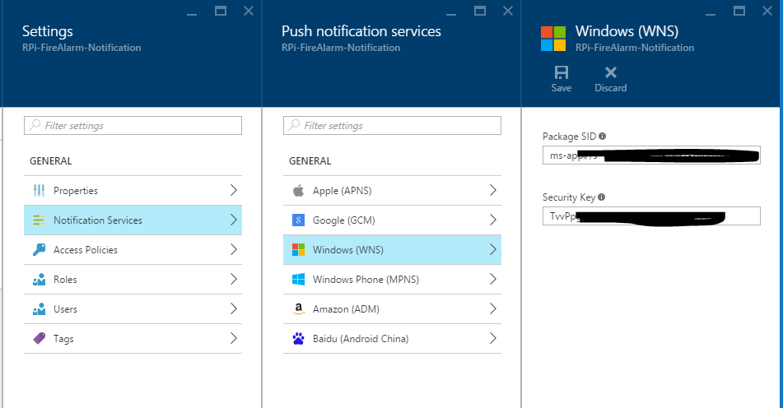Maximize the Push notification services blade

pos(480,11)
